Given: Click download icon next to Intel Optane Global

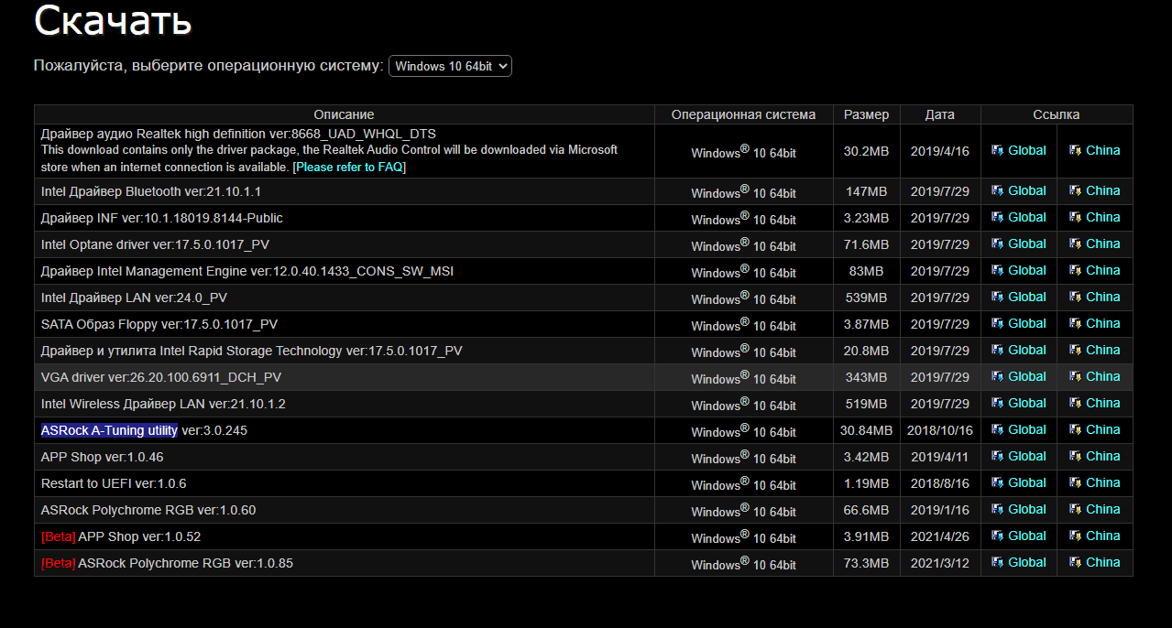Looking at the screenshot, I should pos(997,244).
